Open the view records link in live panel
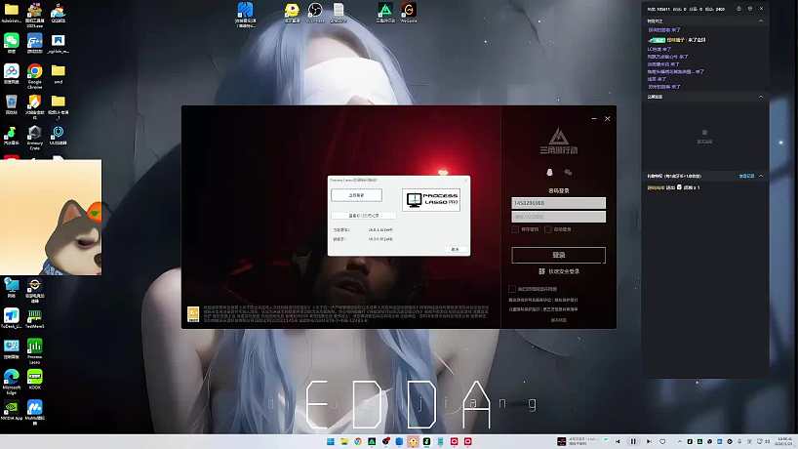This screenshot has width=798, height=449. pos(746,176)
